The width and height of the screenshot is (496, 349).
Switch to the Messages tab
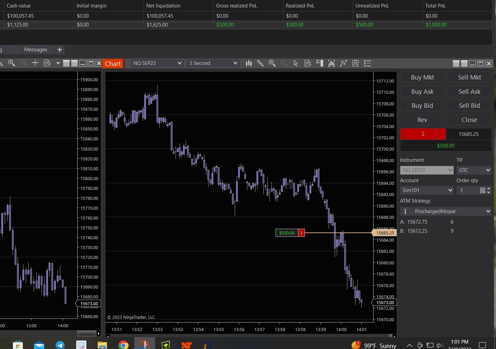tap(36, 50)
